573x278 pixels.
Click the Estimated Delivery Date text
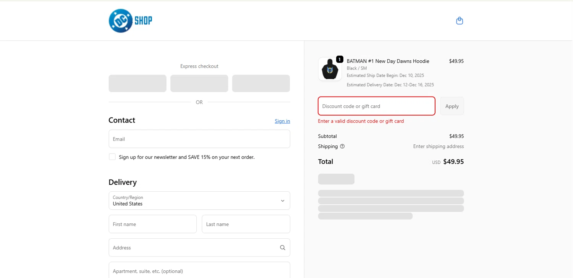point(390,85)
